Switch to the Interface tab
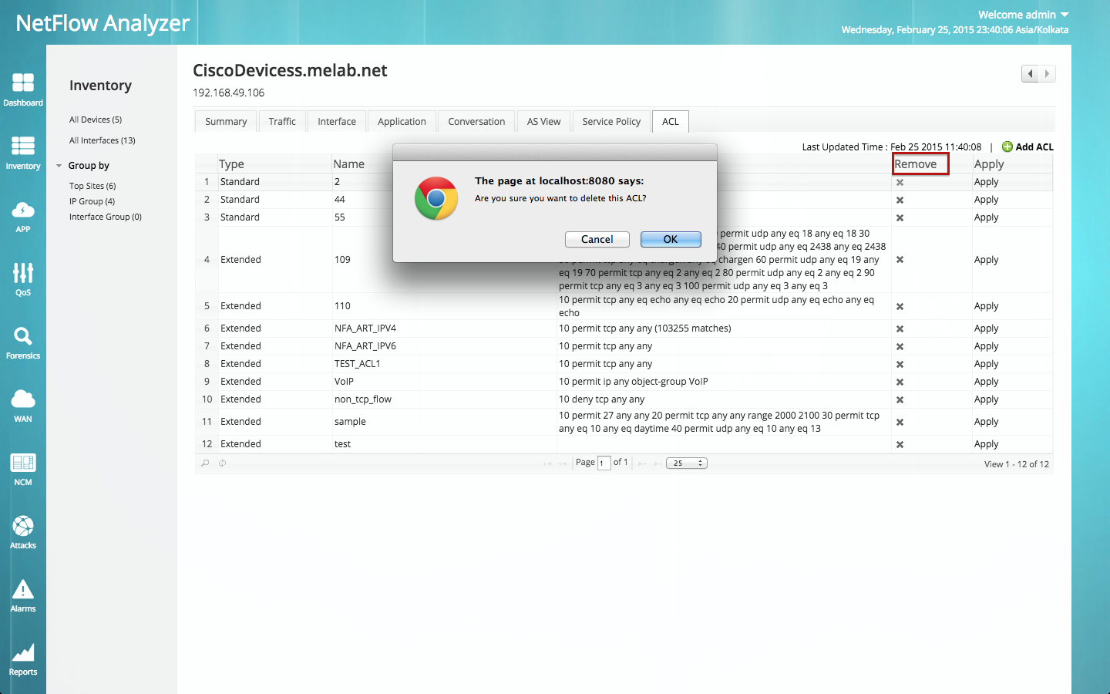This screenshot has height=694, width=1110. point(337,122)
